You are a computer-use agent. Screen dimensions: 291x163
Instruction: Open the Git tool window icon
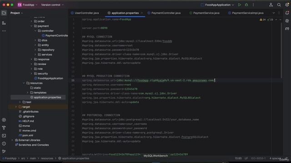pos(4,151)
